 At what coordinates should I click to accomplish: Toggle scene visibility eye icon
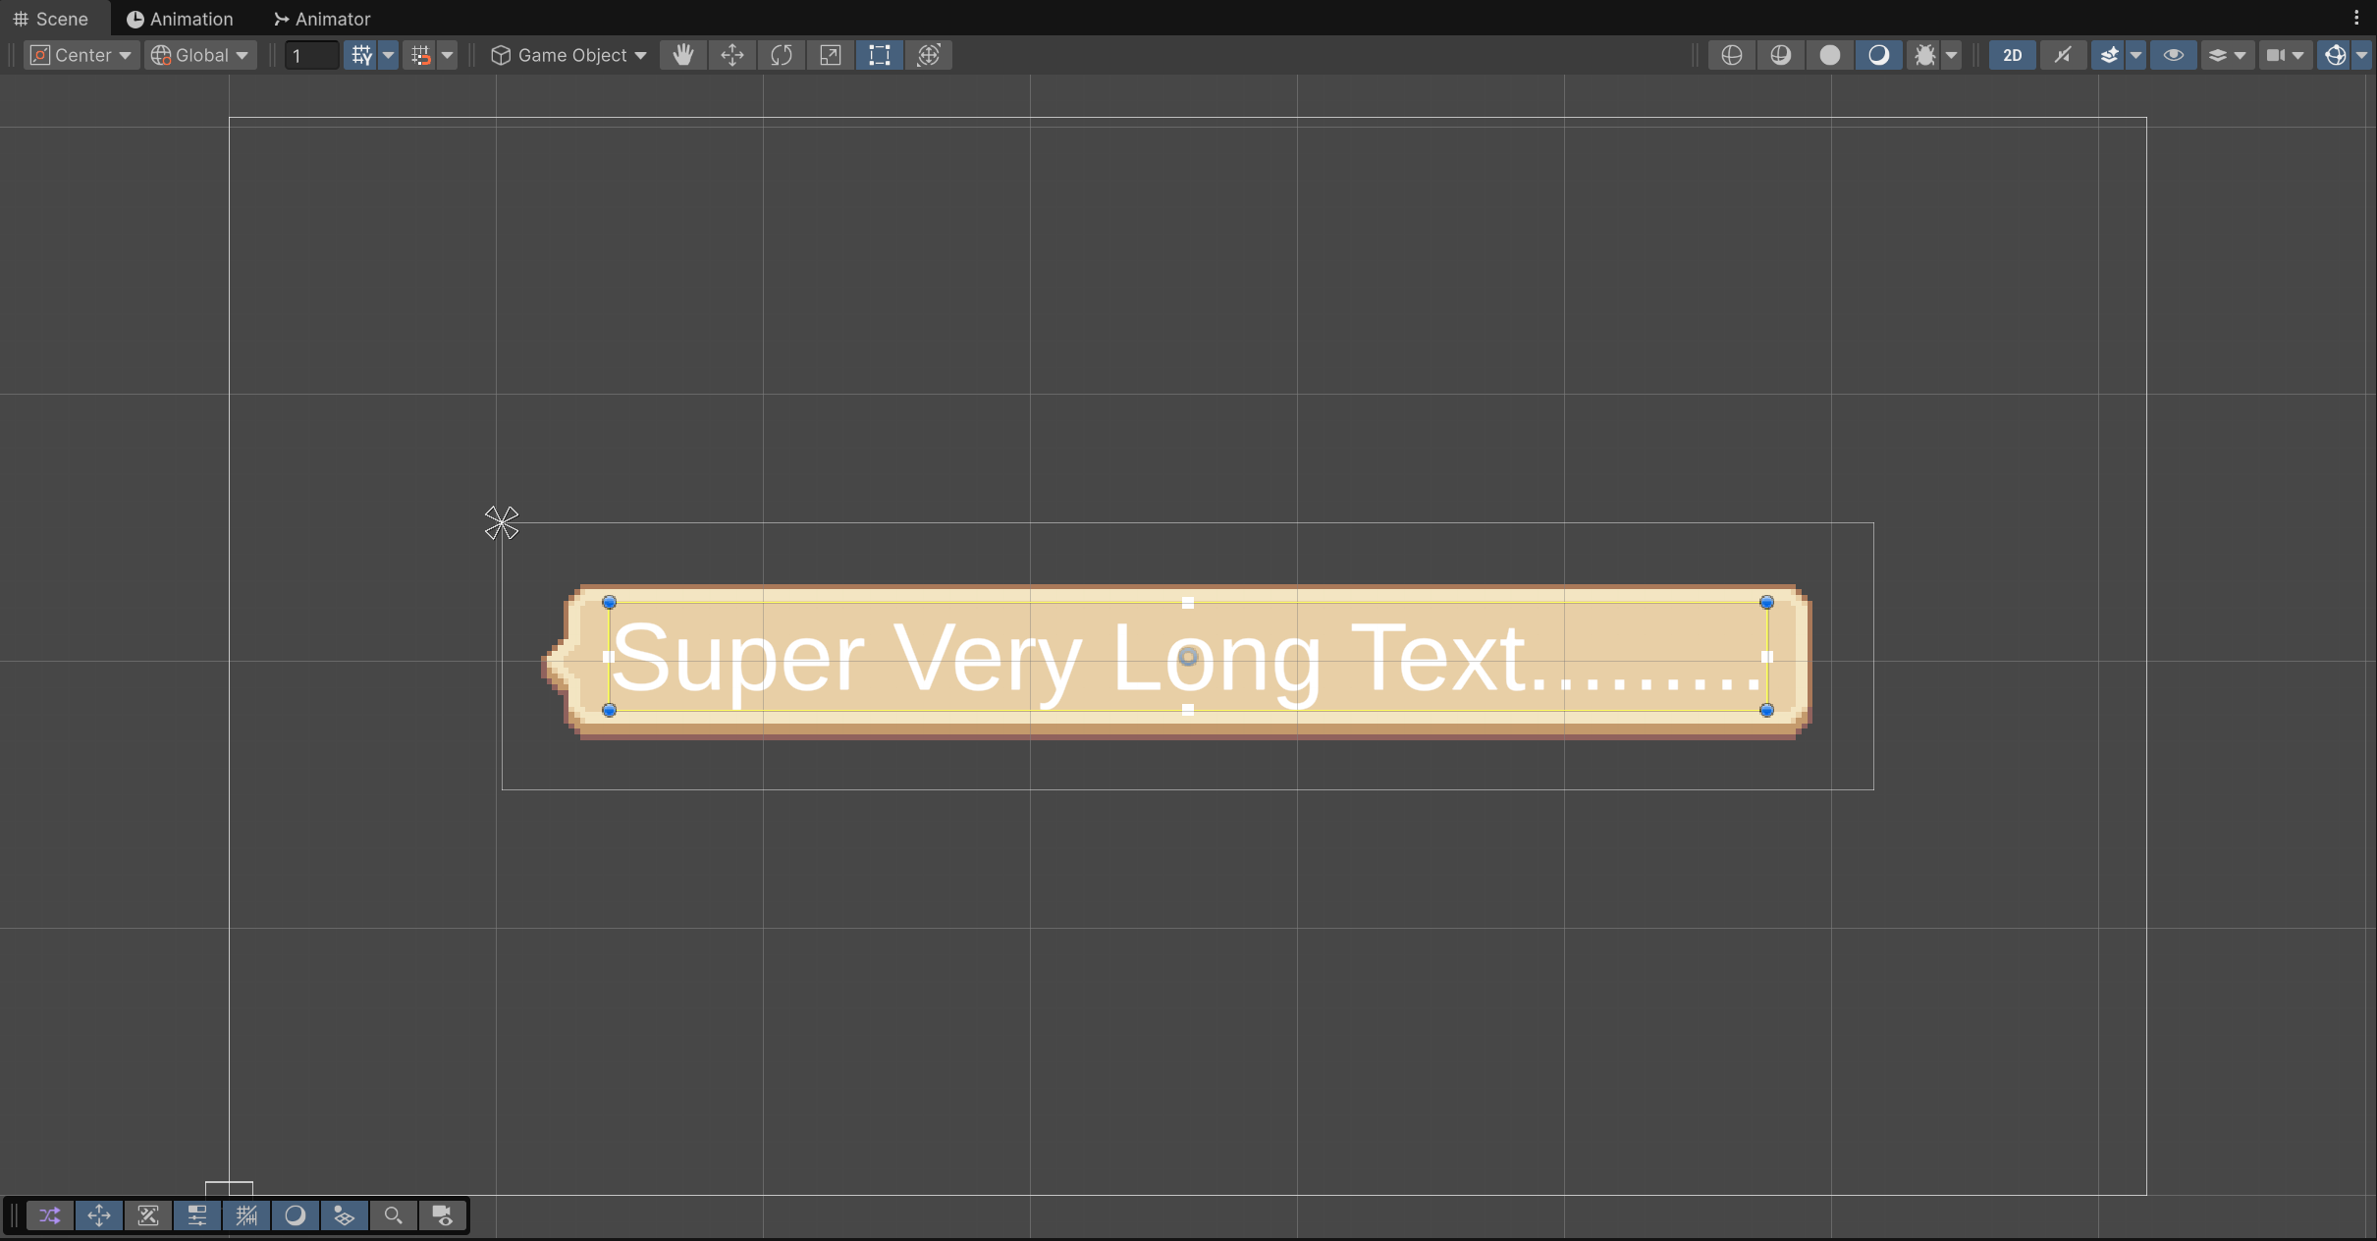pos(2173,55)
